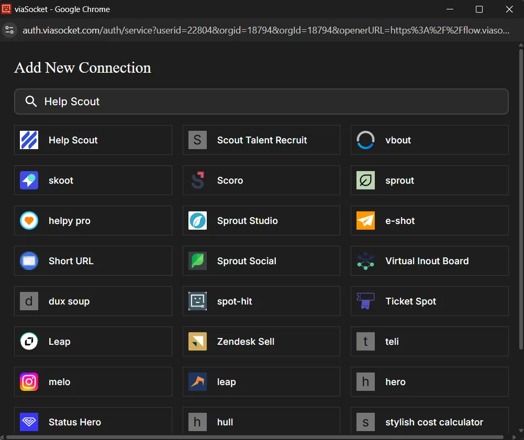The height and width of the screenshot is (440, 524).
Task: Select the spot-hit robot icon
Action: [197, 301]
